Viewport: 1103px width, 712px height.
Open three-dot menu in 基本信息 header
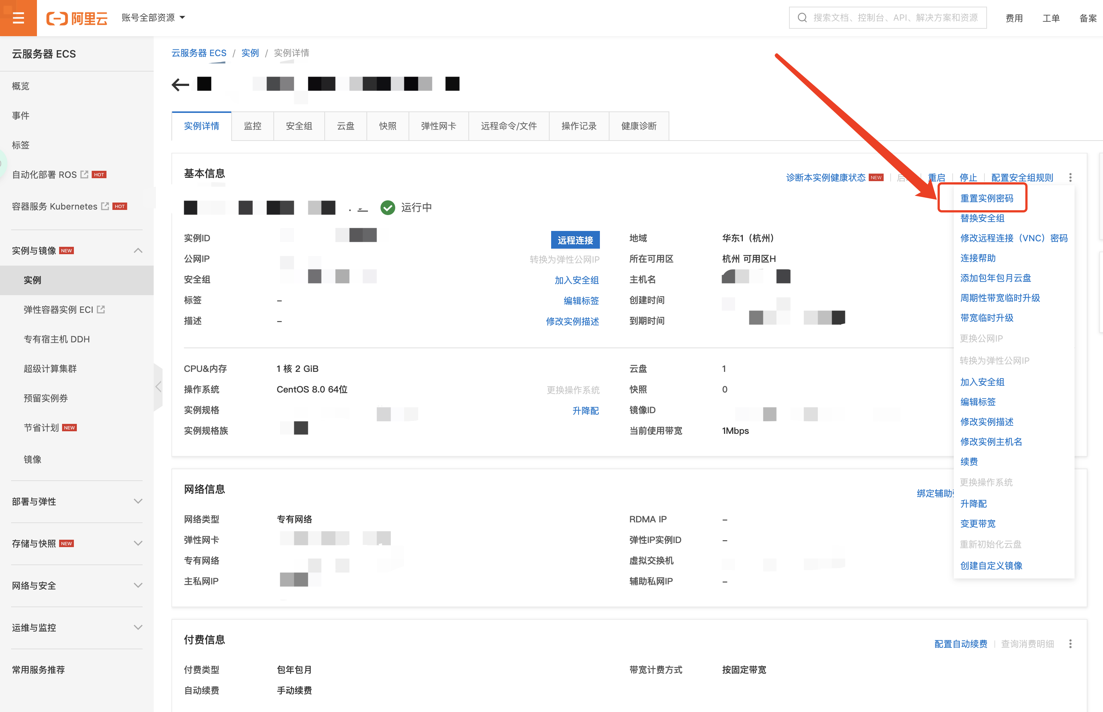(1070, 177)
